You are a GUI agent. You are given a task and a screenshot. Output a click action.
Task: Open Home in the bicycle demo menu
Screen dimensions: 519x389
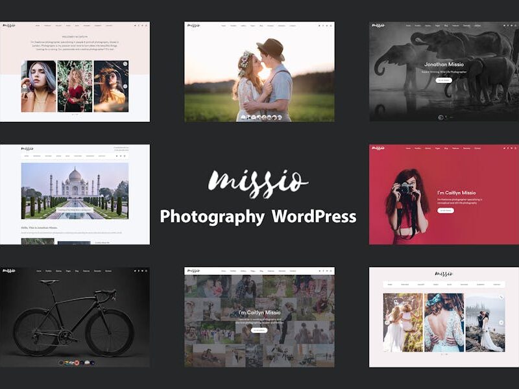(39, 271)
